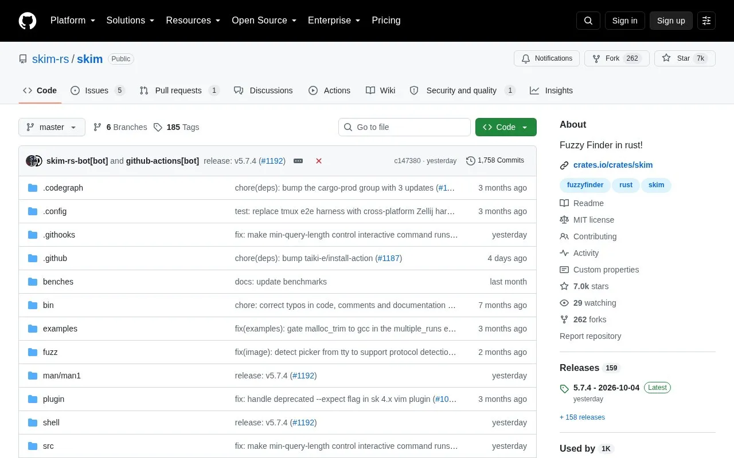Open crates.io/crates/skim link
This screenshot has width=734, height=458.
(613, 165)
